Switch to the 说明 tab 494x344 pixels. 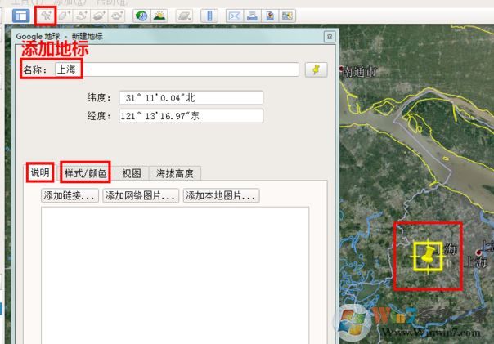click(x=40, y=172)
